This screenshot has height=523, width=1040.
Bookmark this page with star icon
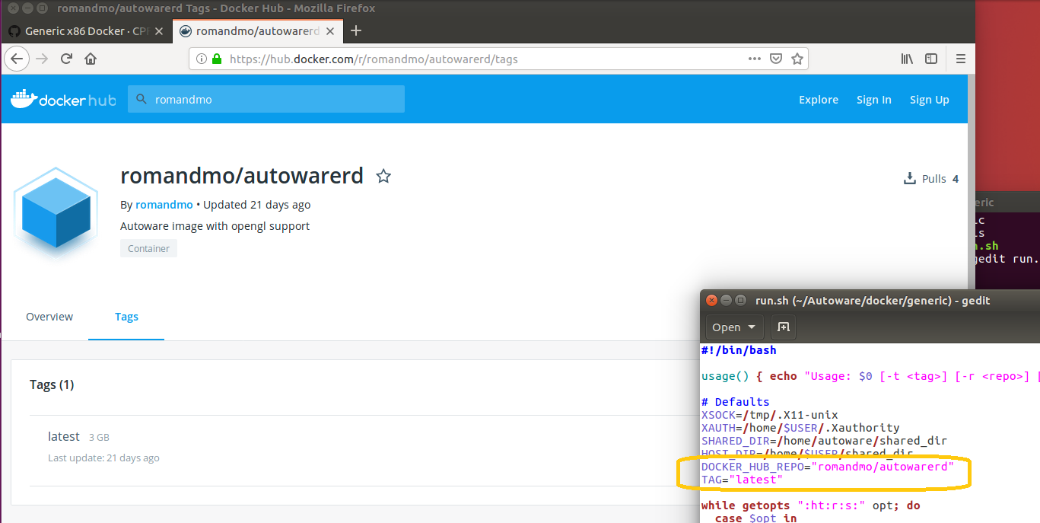[797, 59]
